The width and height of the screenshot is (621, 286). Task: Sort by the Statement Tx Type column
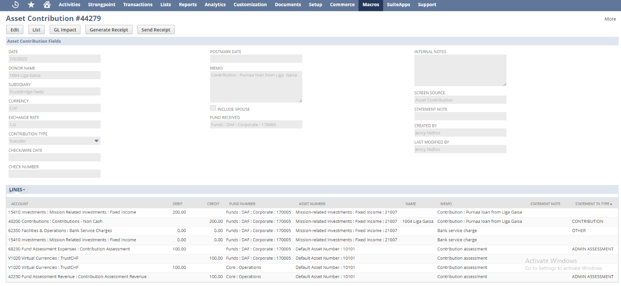[x=593, y=204]
